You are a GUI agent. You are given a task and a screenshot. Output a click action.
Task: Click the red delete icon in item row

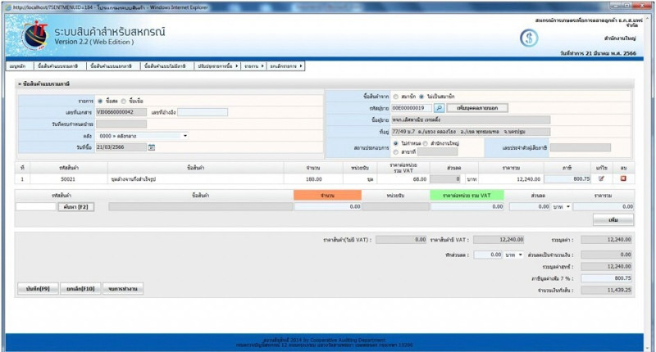click(x=622, y=178)
